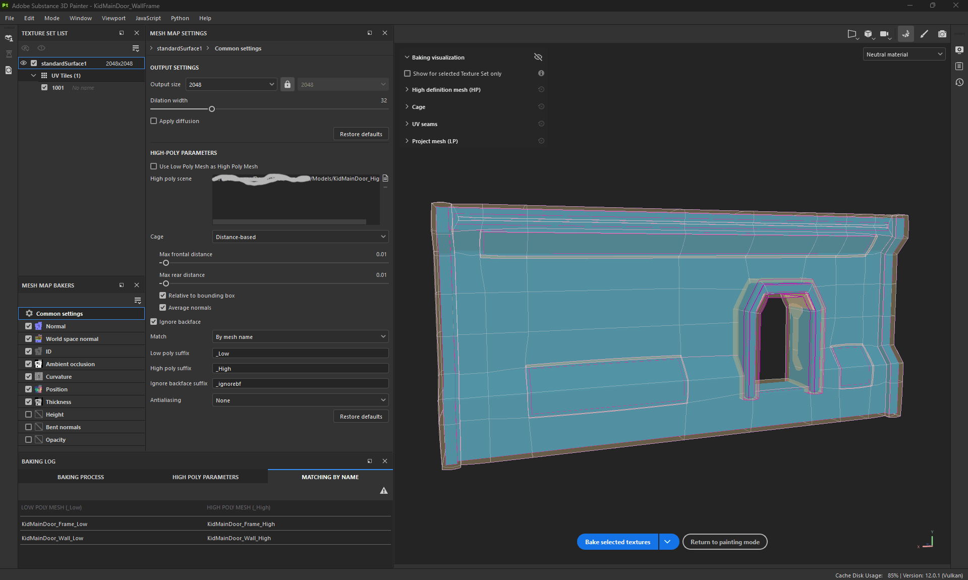Click the 3D cube viewport mode icon
The height and width of the screenshot is (580, 968).
pos(868,34)
